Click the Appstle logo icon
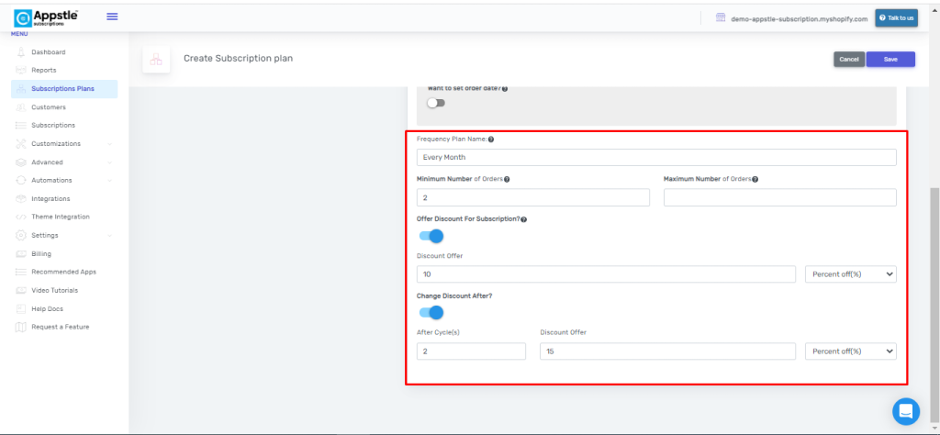Viewport: 940px width, 435px height. pyautogui.click(x=24, y=17)
